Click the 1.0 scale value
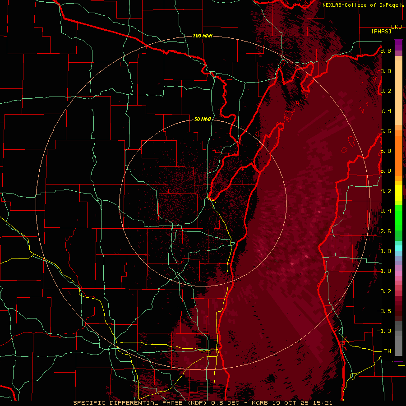The width and height of the screenshot is (406, 406). coord(386,271)
